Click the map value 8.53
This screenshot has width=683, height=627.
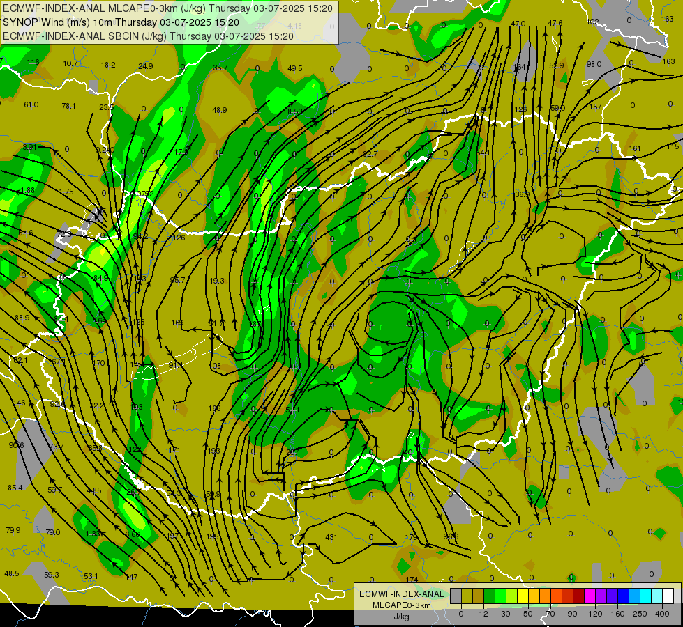(x=295, y=111)
